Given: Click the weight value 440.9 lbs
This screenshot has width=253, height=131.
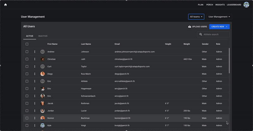Looking at the screenshot, I should (188, 59).
